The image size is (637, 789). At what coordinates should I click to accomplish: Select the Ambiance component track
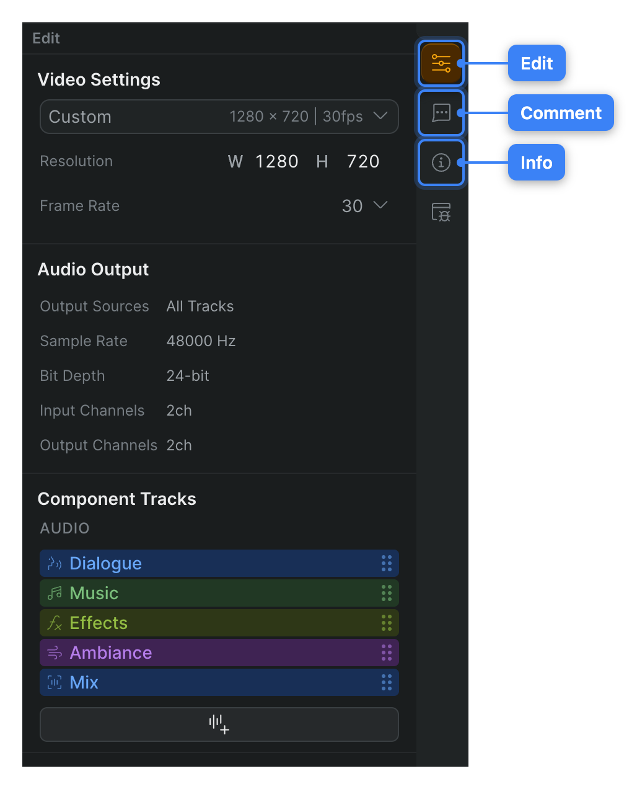219,653
